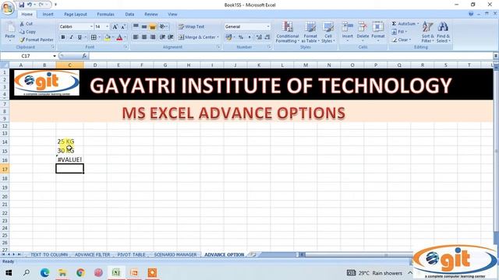Open the font size dropdown
Image resolution: width=499 pixels, height=280 pixels.
[108, 26]
